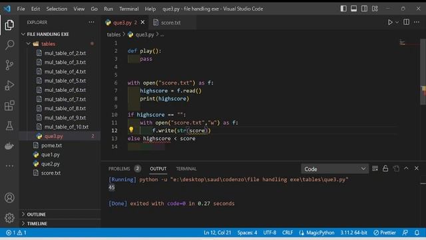The width and height of the screenshot is (426, 240).
Task: Open Customize Layout button
Action: [x=375, y=9]
